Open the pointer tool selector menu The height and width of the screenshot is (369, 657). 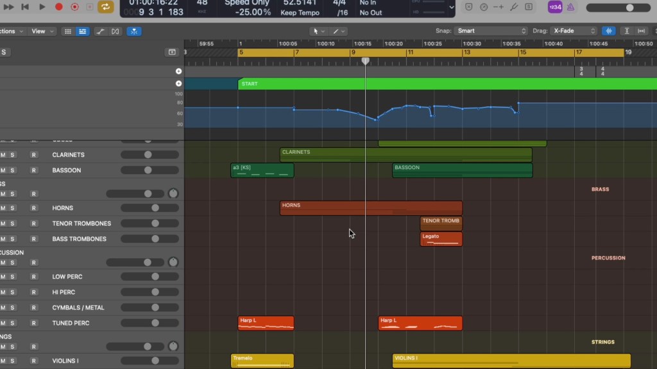pos(318,31)
